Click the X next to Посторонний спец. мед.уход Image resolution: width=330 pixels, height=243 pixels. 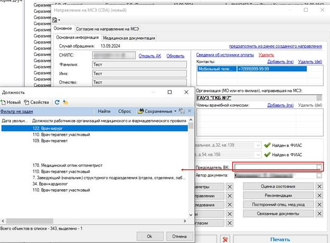pos(319,204)
